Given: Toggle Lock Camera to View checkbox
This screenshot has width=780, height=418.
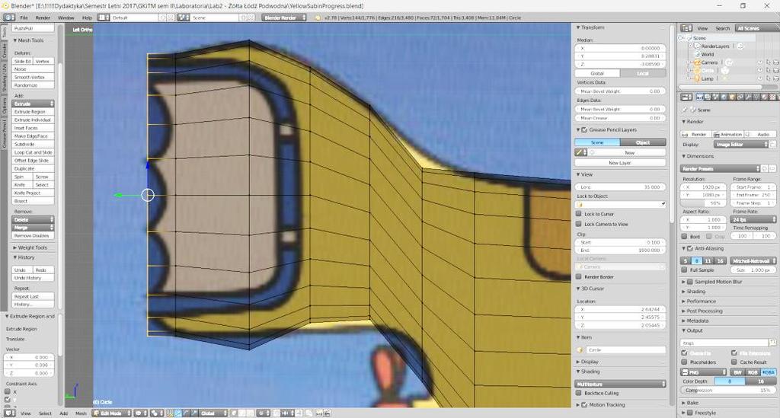Looking at the screenshot, I should 579,224.
